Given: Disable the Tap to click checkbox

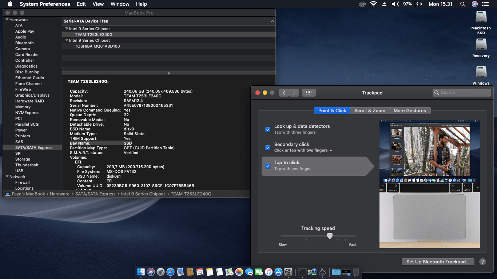Looking at the screenshot, I should [x=268, y=166].
